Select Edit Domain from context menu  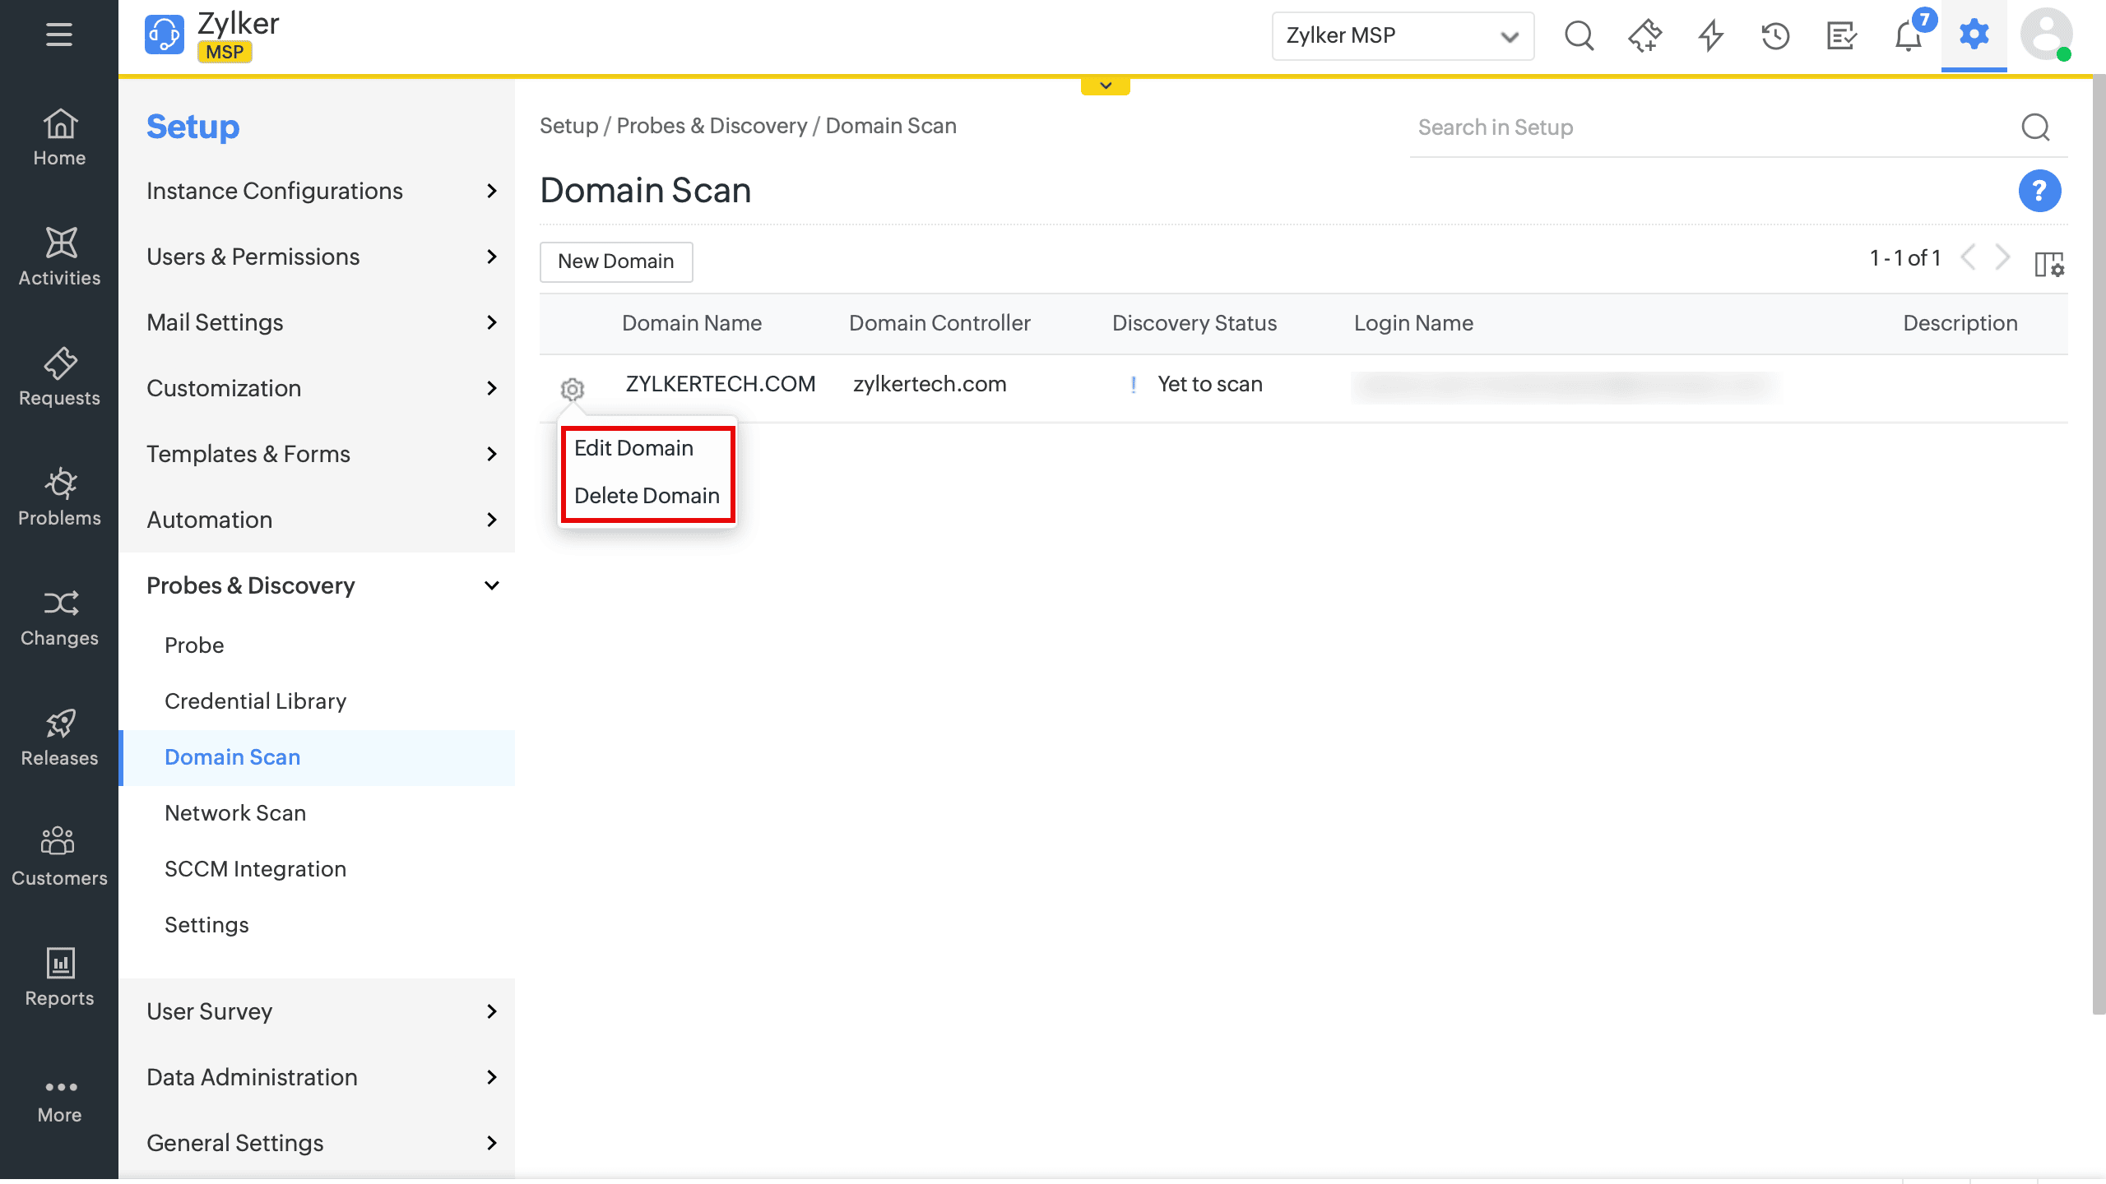tap(633, 448)
